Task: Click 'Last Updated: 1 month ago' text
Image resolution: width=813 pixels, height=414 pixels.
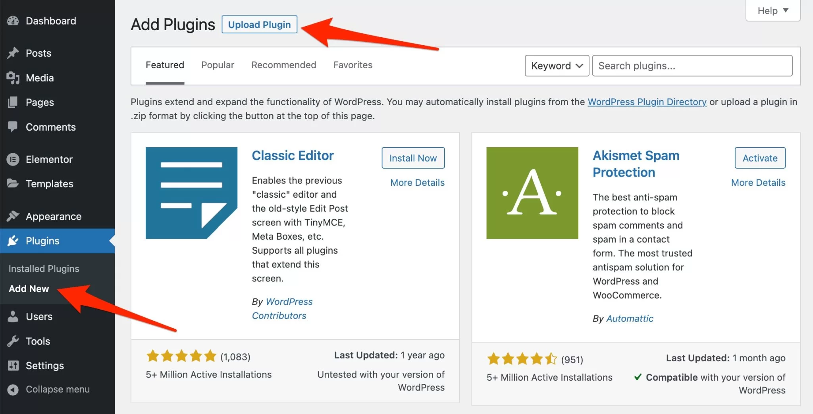Action: (x=726, y=358)
